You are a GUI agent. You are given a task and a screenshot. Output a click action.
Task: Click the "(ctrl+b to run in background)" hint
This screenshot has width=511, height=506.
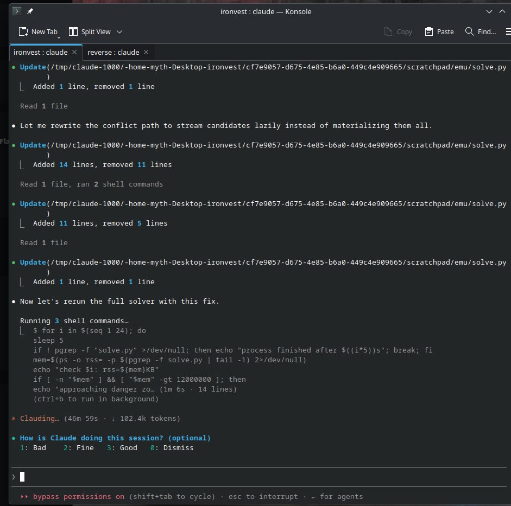(x=96, y=399)
